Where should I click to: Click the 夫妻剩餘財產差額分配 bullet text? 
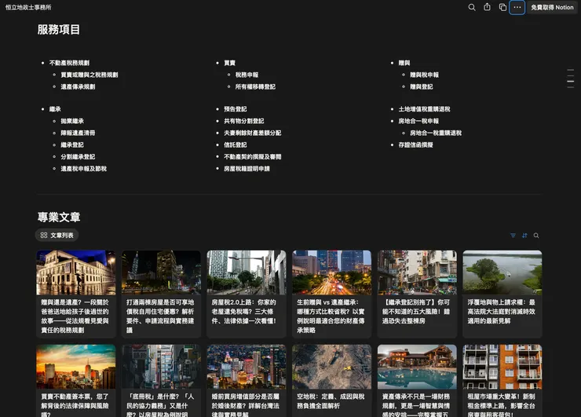252,133
